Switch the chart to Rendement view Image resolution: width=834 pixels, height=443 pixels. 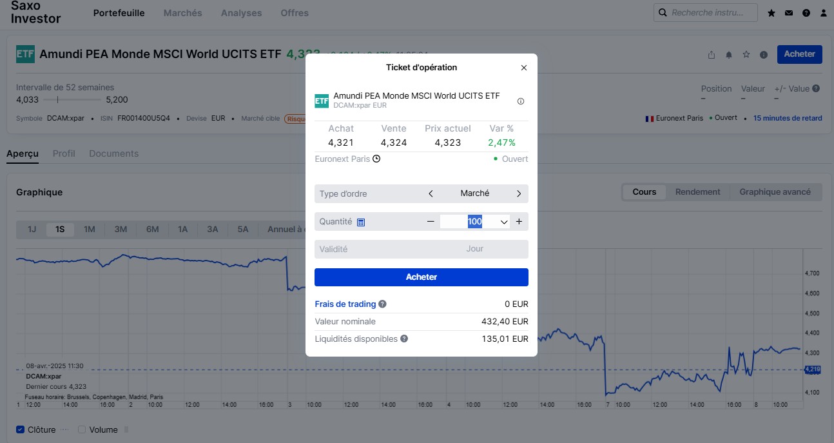(698, 192)
